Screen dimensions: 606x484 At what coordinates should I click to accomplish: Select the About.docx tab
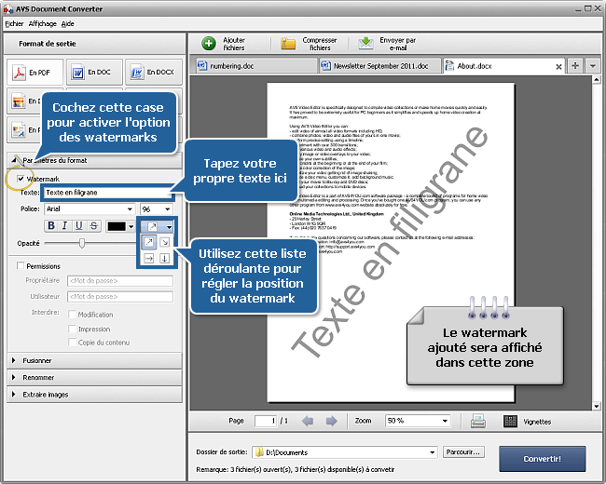click(x=503, y=66)
